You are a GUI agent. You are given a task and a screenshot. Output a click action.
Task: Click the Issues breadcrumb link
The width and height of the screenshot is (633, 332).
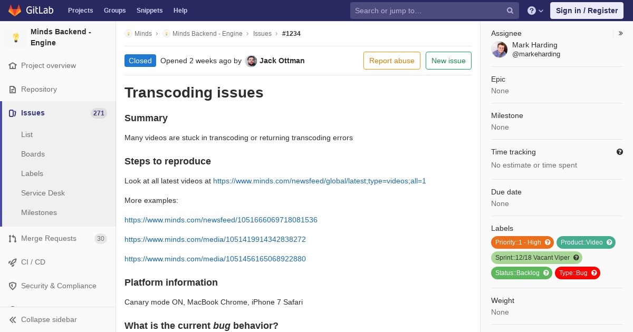click(262, 34)
